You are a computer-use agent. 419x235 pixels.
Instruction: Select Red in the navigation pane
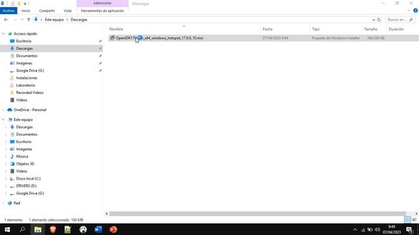click(16, 203)
